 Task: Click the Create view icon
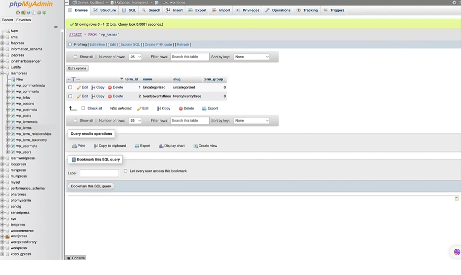(195, 146)
